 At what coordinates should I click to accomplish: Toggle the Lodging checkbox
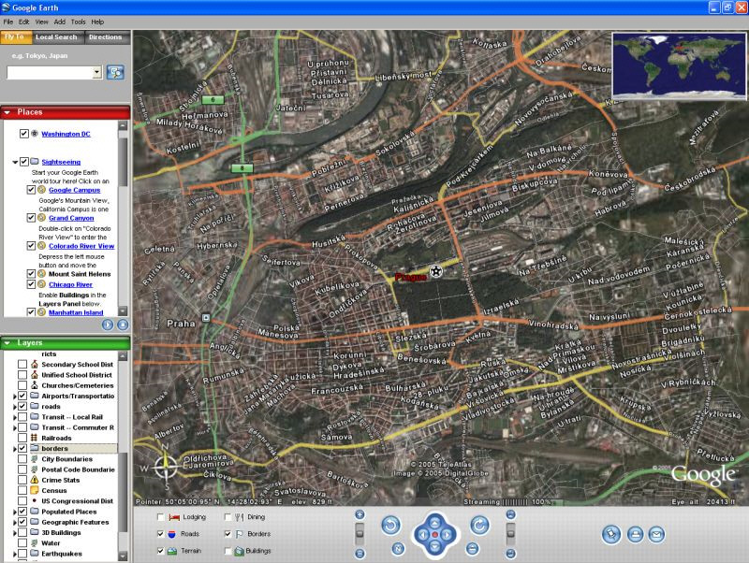(x=160, y=517)
